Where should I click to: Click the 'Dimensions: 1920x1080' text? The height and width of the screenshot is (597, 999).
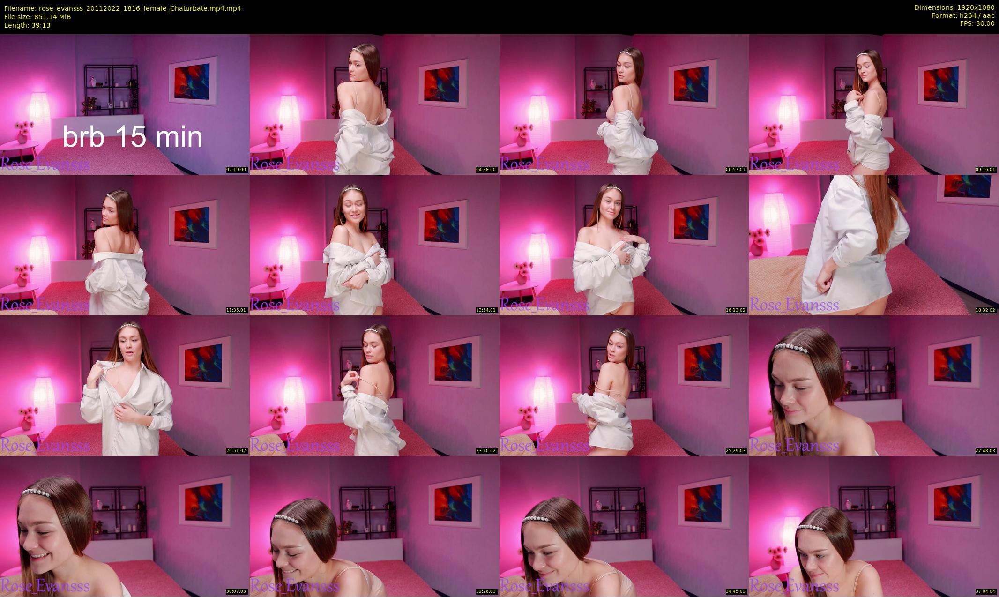tap(954, 7)
